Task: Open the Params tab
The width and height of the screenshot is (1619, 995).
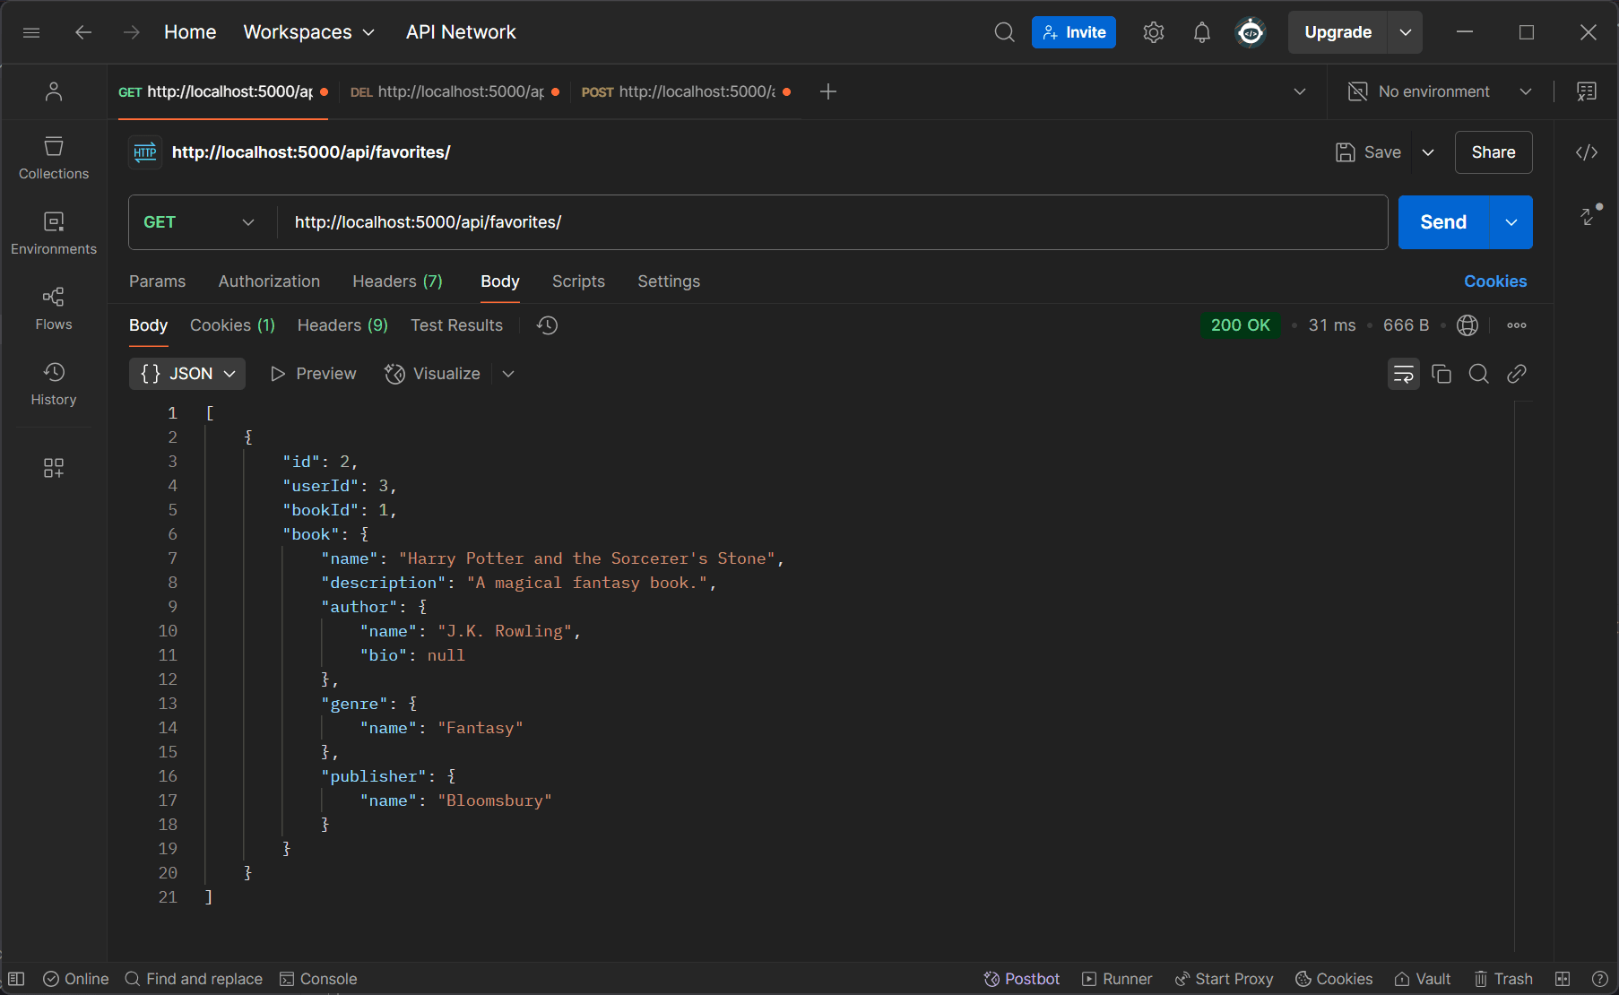Action: [157, 281]
